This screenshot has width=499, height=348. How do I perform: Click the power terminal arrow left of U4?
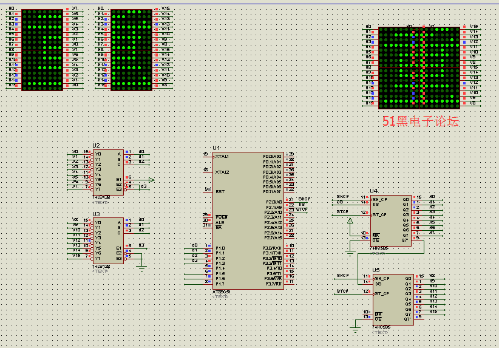(x=350, y=220)
